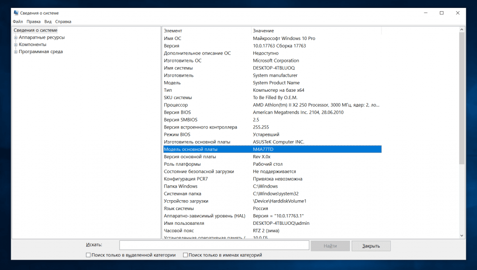477x270 pixels.
Task: Click the highlighted Модель основной платы row
Action: pos(272,149)
